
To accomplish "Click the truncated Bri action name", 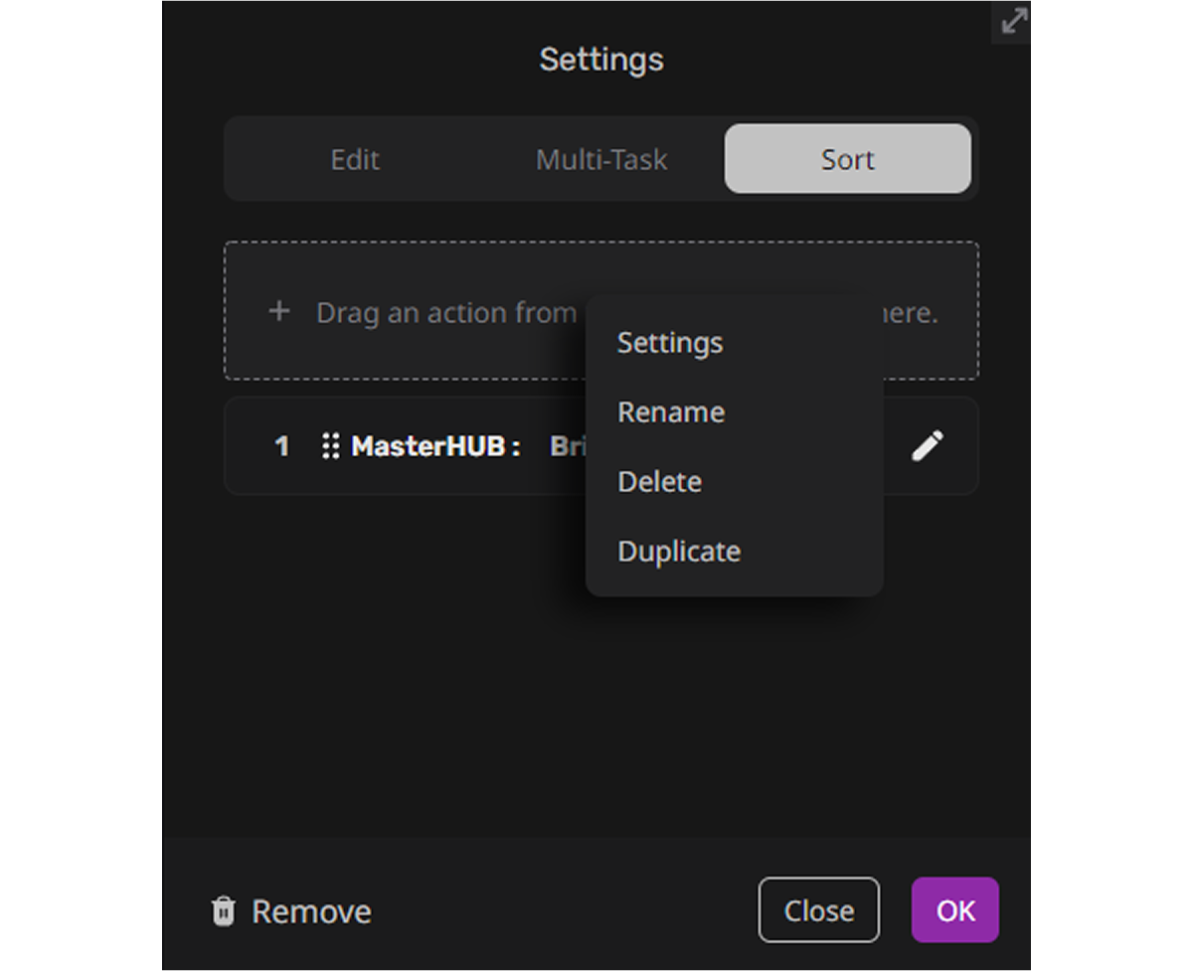I will coord(568,446).
